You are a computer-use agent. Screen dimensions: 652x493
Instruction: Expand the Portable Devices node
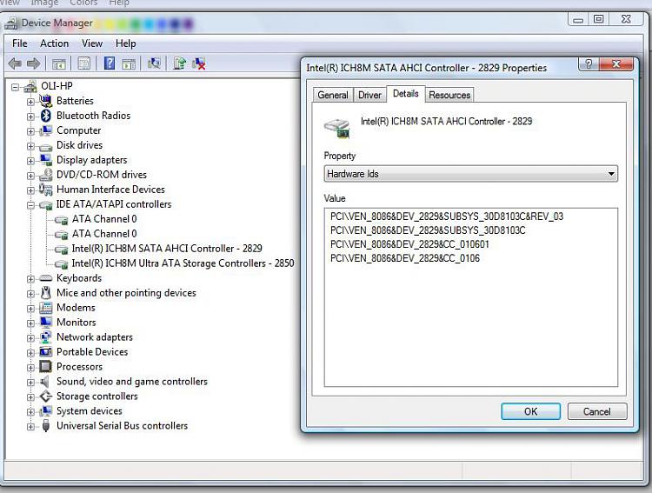(30, 353)
